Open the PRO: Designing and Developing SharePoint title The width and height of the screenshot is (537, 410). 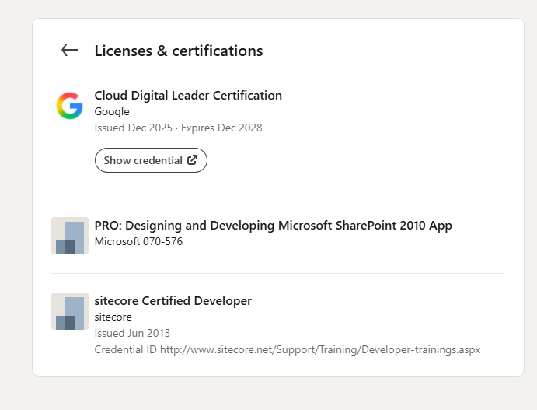tap(274, 226)
